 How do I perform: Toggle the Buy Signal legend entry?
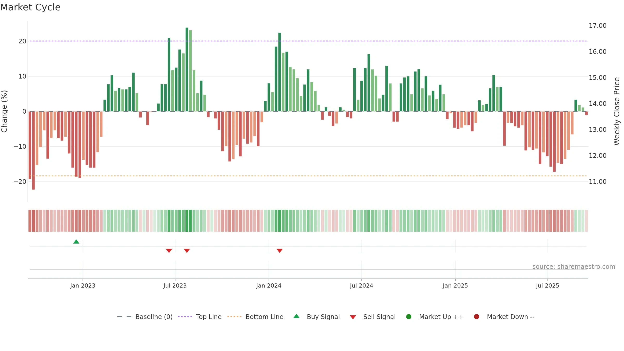[316, 317]
